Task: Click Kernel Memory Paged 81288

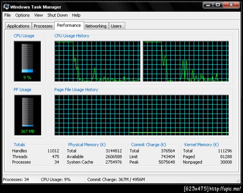Action: click(226, 157)
